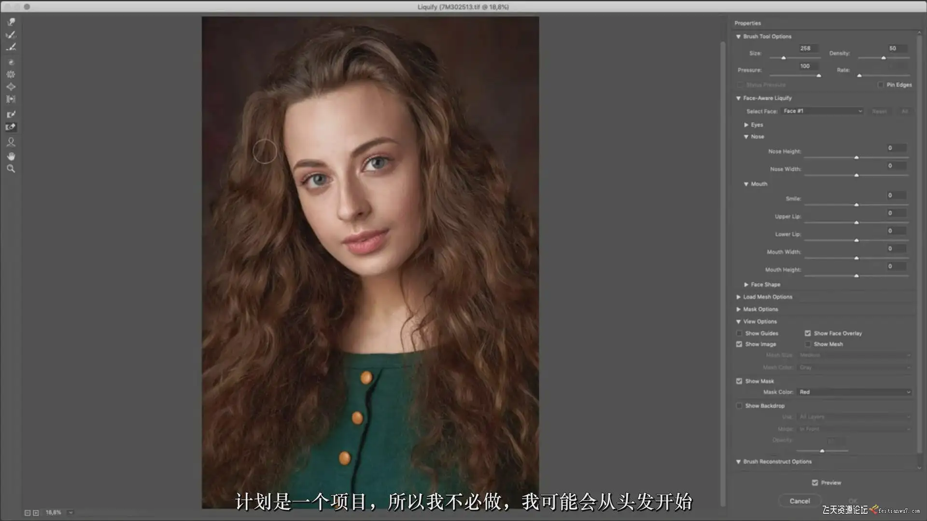This screenshot has height=521, width=927.
Task: Open the Mask Color dropdown
Action: pos(854,392)
